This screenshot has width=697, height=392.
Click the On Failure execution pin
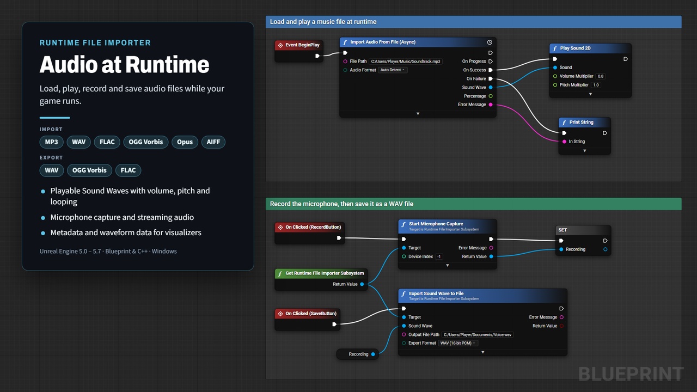pos(491,78)
